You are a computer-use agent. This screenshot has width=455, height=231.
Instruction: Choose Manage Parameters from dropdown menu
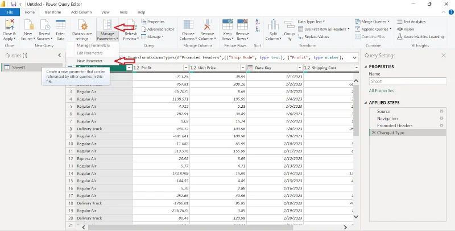(x=93, y=45)
